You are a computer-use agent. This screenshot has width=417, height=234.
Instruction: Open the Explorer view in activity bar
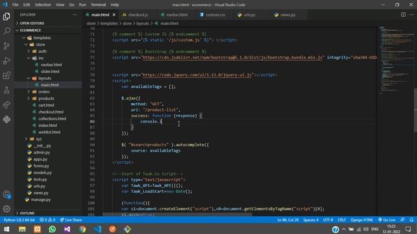coord(7,17)
